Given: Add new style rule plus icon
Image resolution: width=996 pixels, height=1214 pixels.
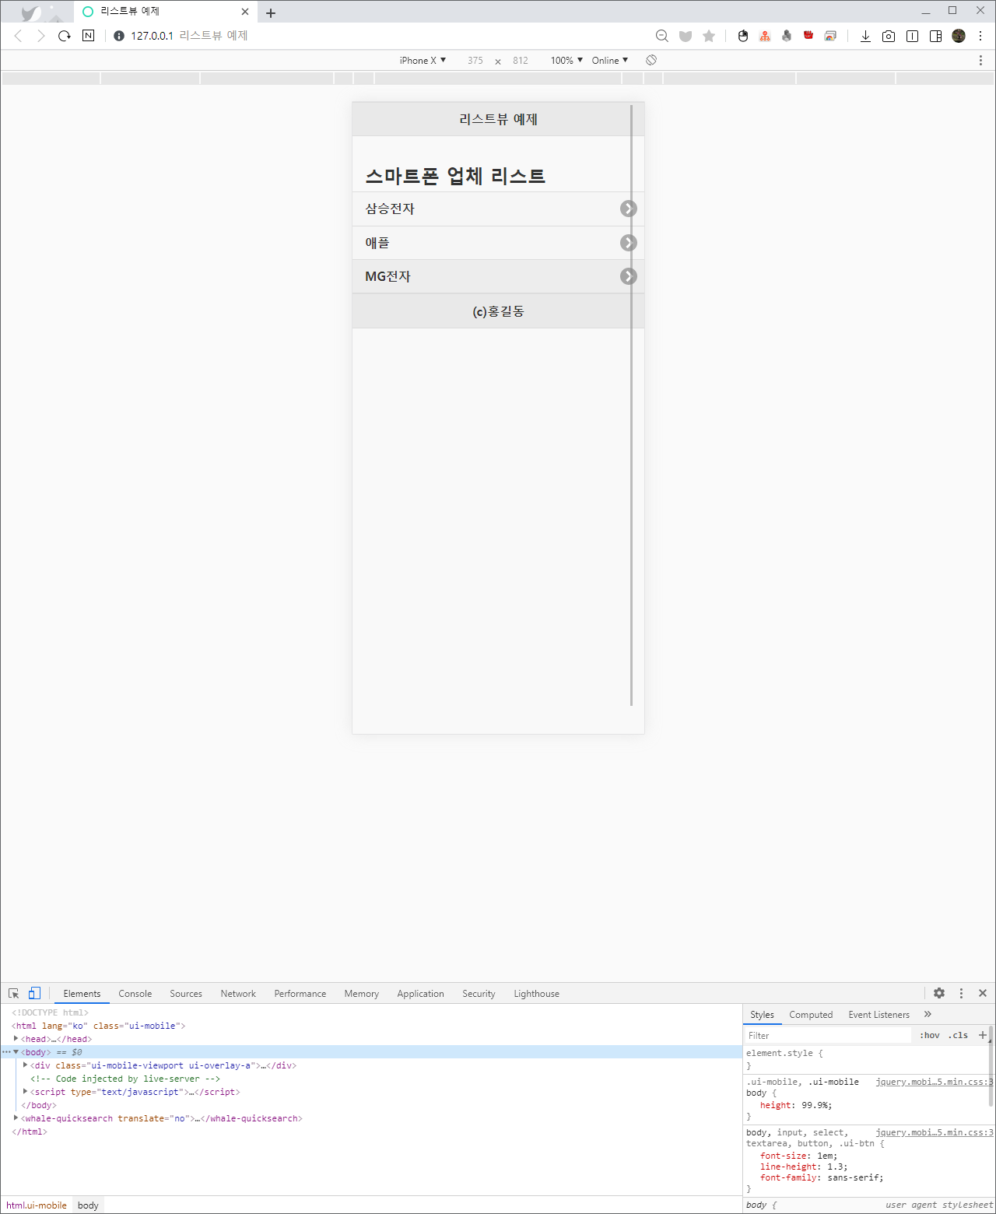Looking at the screenshot, I should 982,1035.
